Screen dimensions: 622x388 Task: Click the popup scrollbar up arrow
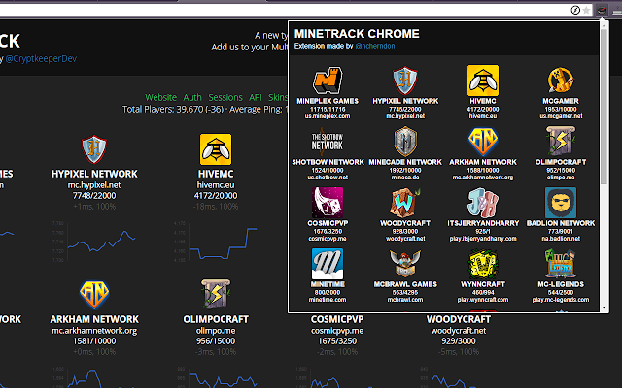pos(605,25)
